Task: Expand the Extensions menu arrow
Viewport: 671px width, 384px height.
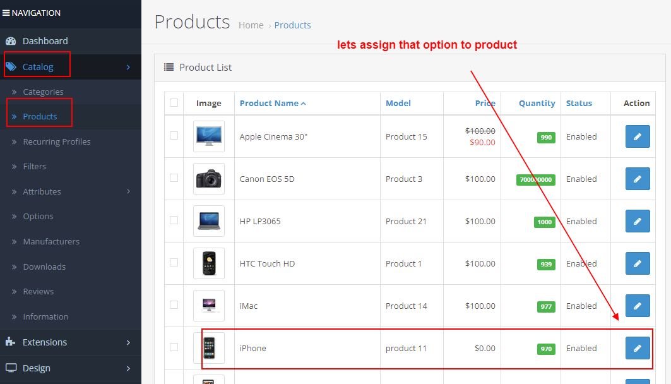Action: point(129,342)
